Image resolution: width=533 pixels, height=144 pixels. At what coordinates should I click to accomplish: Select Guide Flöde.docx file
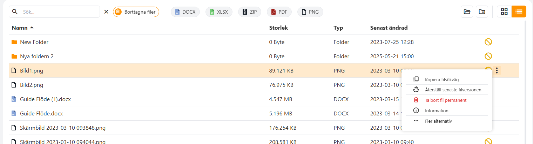(x=41, y=113)
